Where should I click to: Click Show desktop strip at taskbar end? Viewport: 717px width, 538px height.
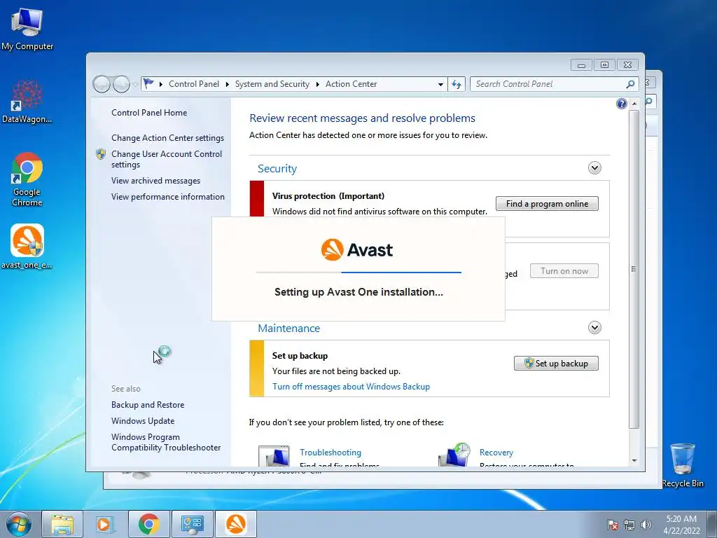(713, 524)
